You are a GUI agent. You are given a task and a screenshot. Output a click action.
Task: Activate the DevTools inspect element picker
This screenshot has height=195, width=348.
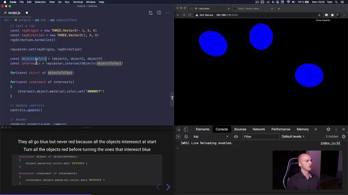coord(178,129)
